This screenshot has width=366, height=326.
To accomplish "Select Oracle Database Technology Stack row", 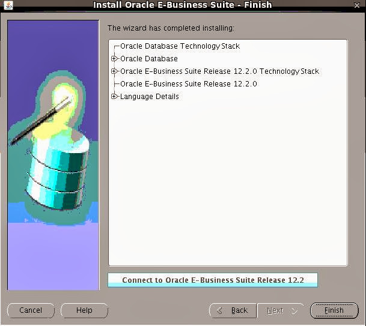I will click(180, 46).
